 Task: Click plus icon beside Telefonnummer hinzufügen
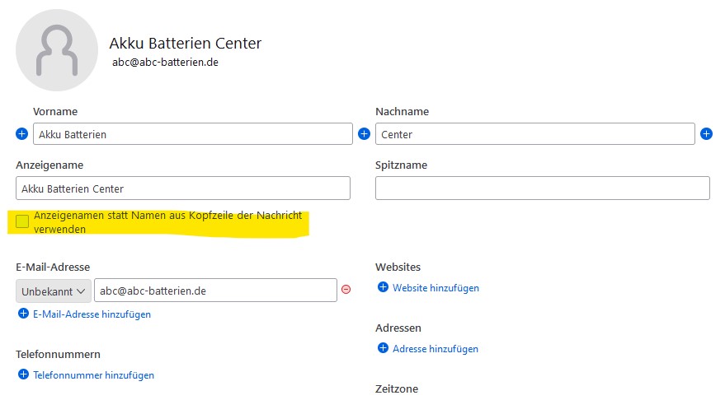click(x=23, y=374)
